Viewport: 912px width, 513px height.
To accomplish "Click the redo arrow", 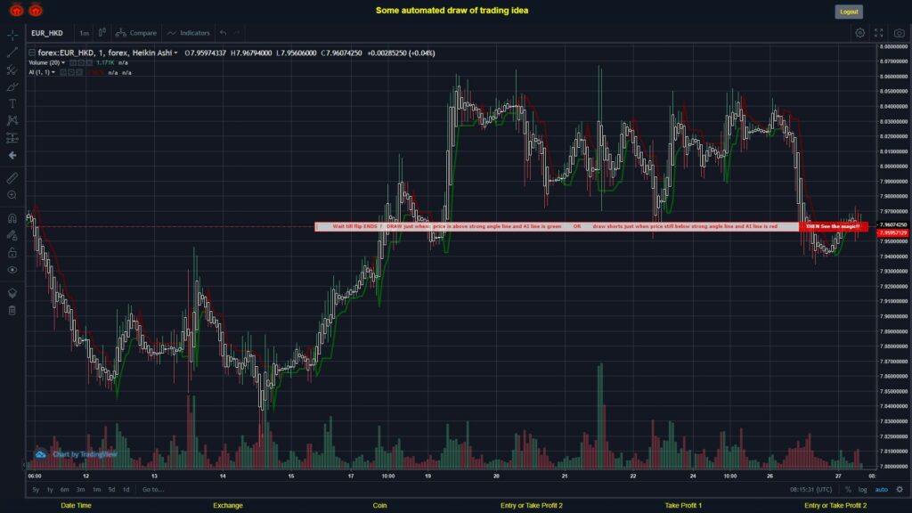I will click(x=237, y=33).
